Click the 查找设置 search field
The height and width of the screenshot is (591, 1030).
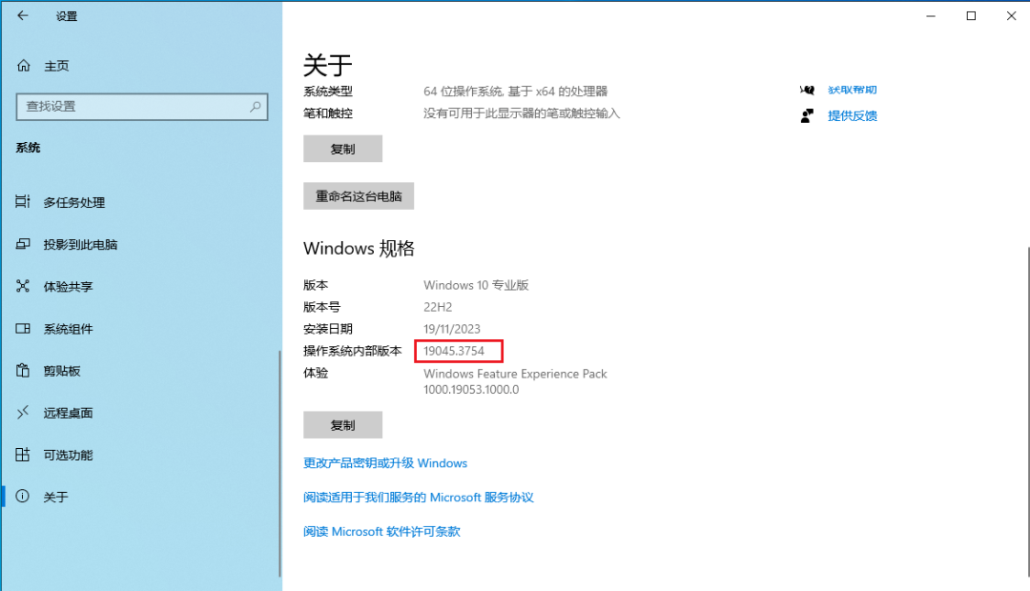point(142,107)
